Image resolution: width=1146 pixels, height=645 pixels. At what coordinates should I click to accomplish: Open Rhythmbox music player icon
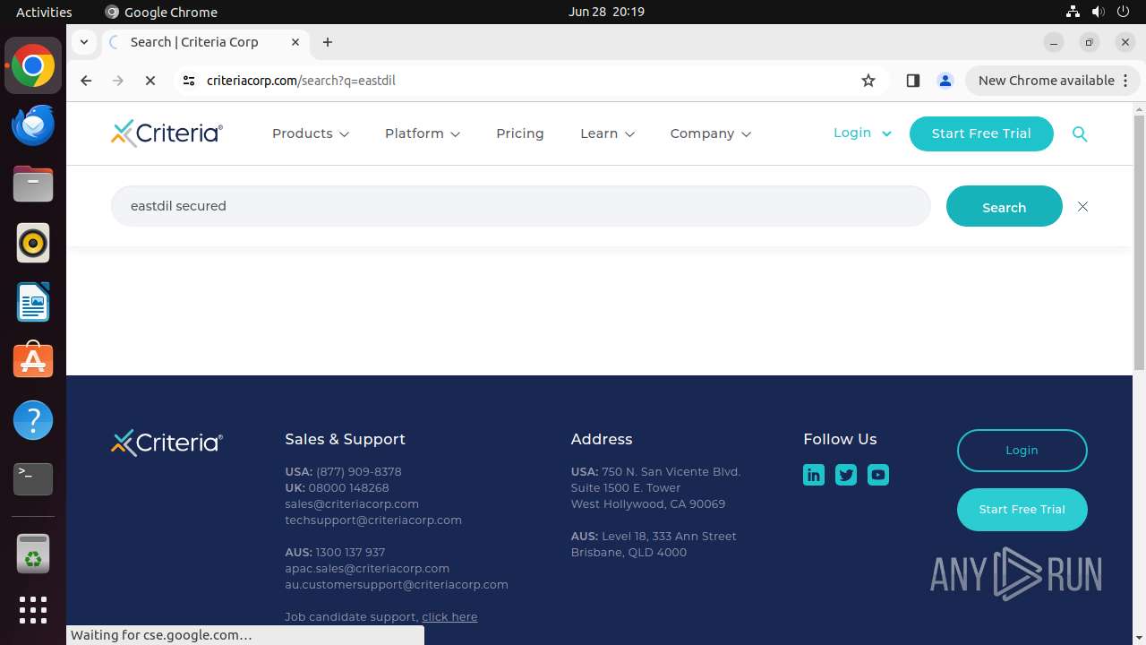(x=33, y=243)
